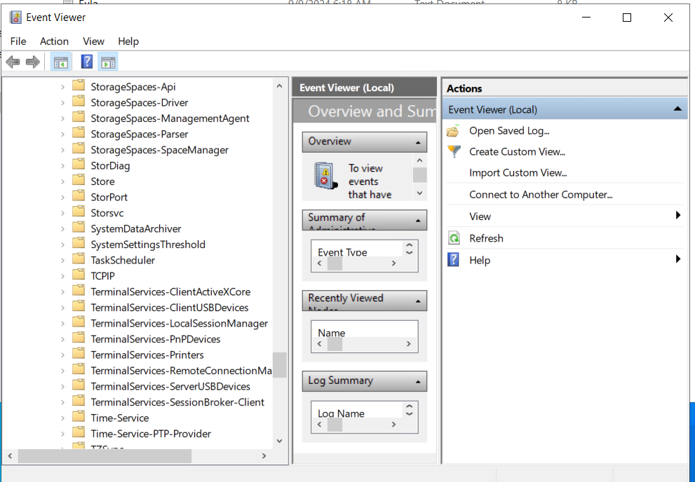
Task: Click the Name column in Recently Viewed
Action: pyautogui.click(x=332, y=333)
